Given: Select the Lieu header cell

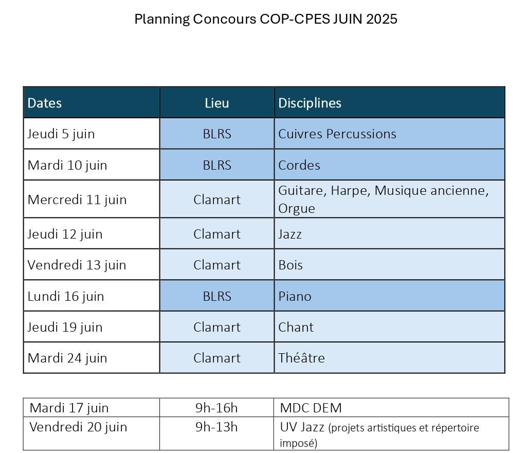Looking at the screenshot, I should point(217,102).
